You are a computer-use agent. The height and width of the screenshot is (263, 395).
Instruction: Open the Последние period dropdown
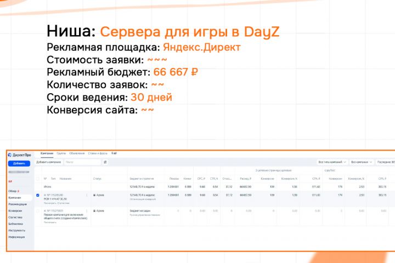click(386, 162)
